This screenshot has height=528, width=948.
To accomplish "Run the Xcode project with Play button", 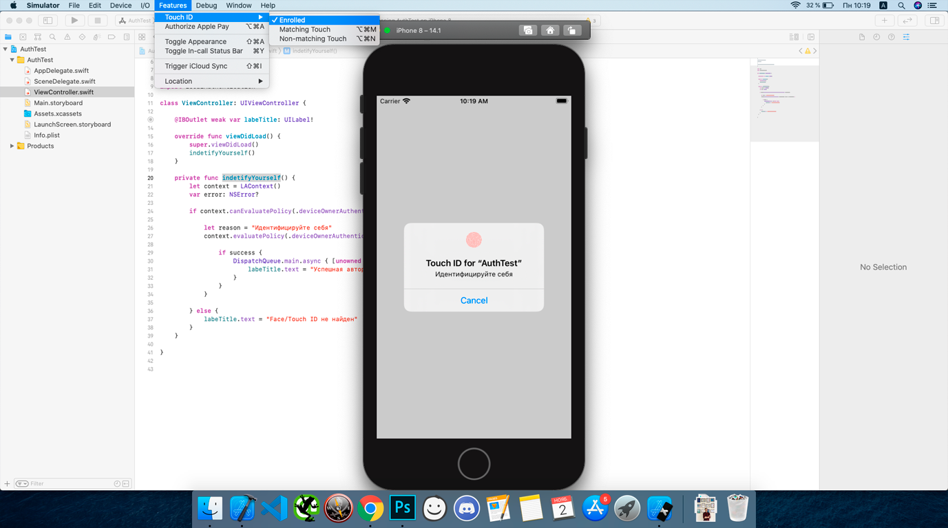I will pyautogui.click(x=74, y=21).
